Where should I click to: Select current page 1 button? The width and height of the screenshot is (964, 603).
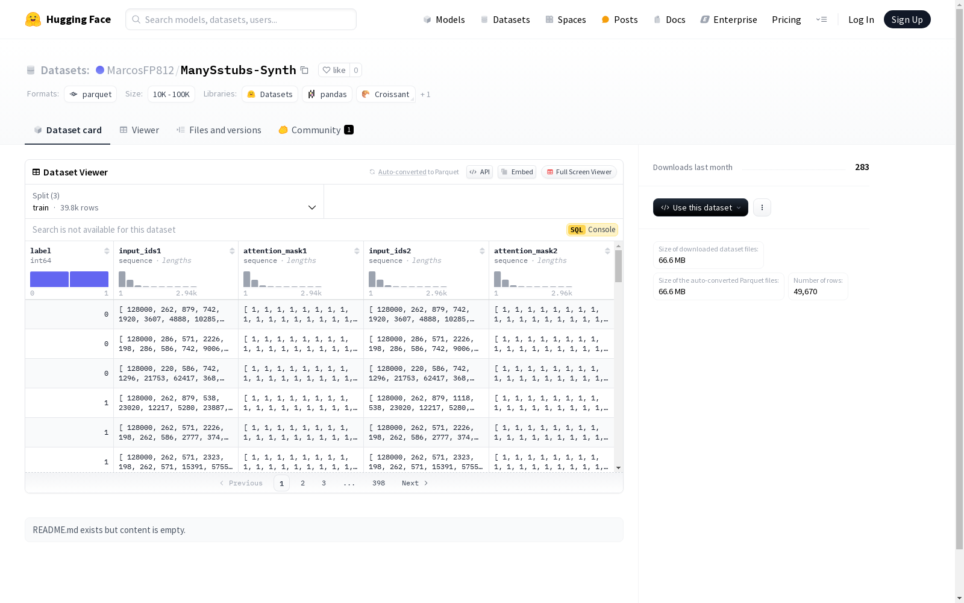point(281,483)
